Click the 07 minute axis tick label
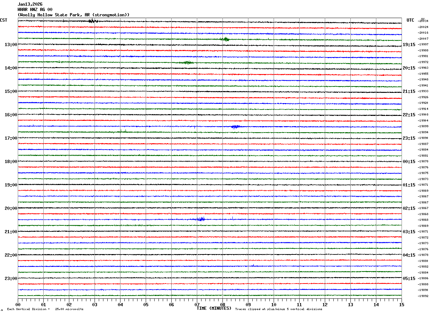The image size is (430, 314). [x=197, y=305]
